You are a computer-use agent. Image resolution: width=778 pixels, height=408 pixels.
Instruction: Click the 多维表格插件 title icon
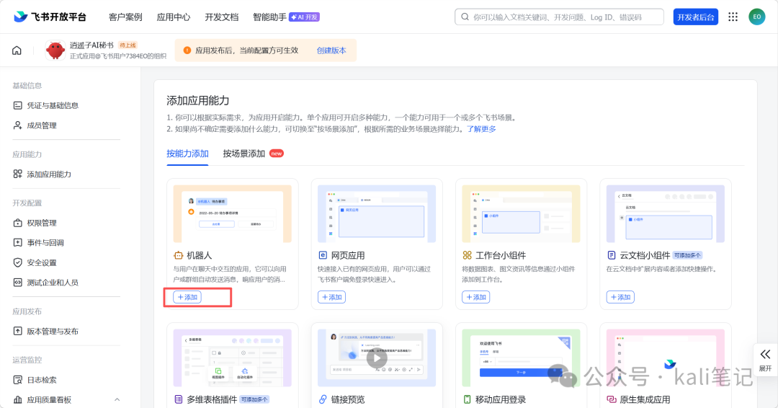[178, 399]
